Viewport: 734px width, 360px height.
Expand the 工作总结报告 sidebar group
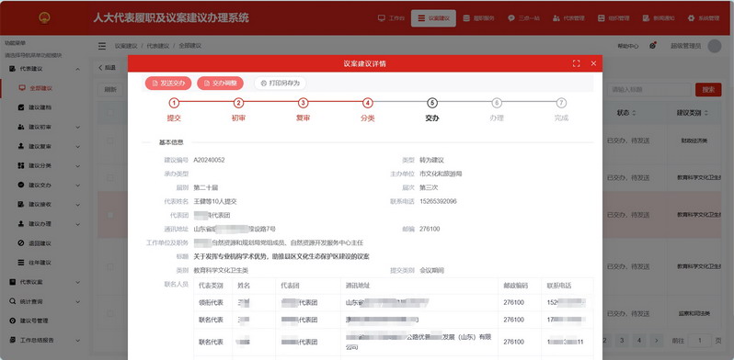coord(77,341)
